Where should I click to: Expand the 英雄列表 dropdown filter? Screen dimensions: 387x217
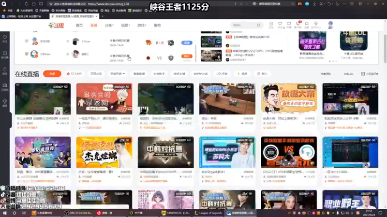(x=118, y=74)
